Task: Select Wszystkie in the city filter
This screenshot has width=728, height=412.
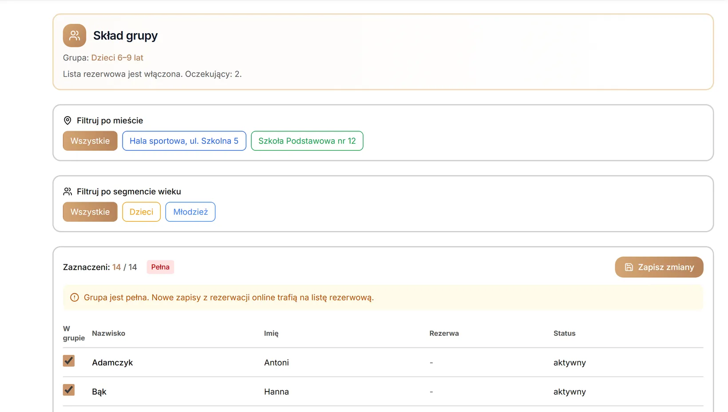Action: pos(90,141)
